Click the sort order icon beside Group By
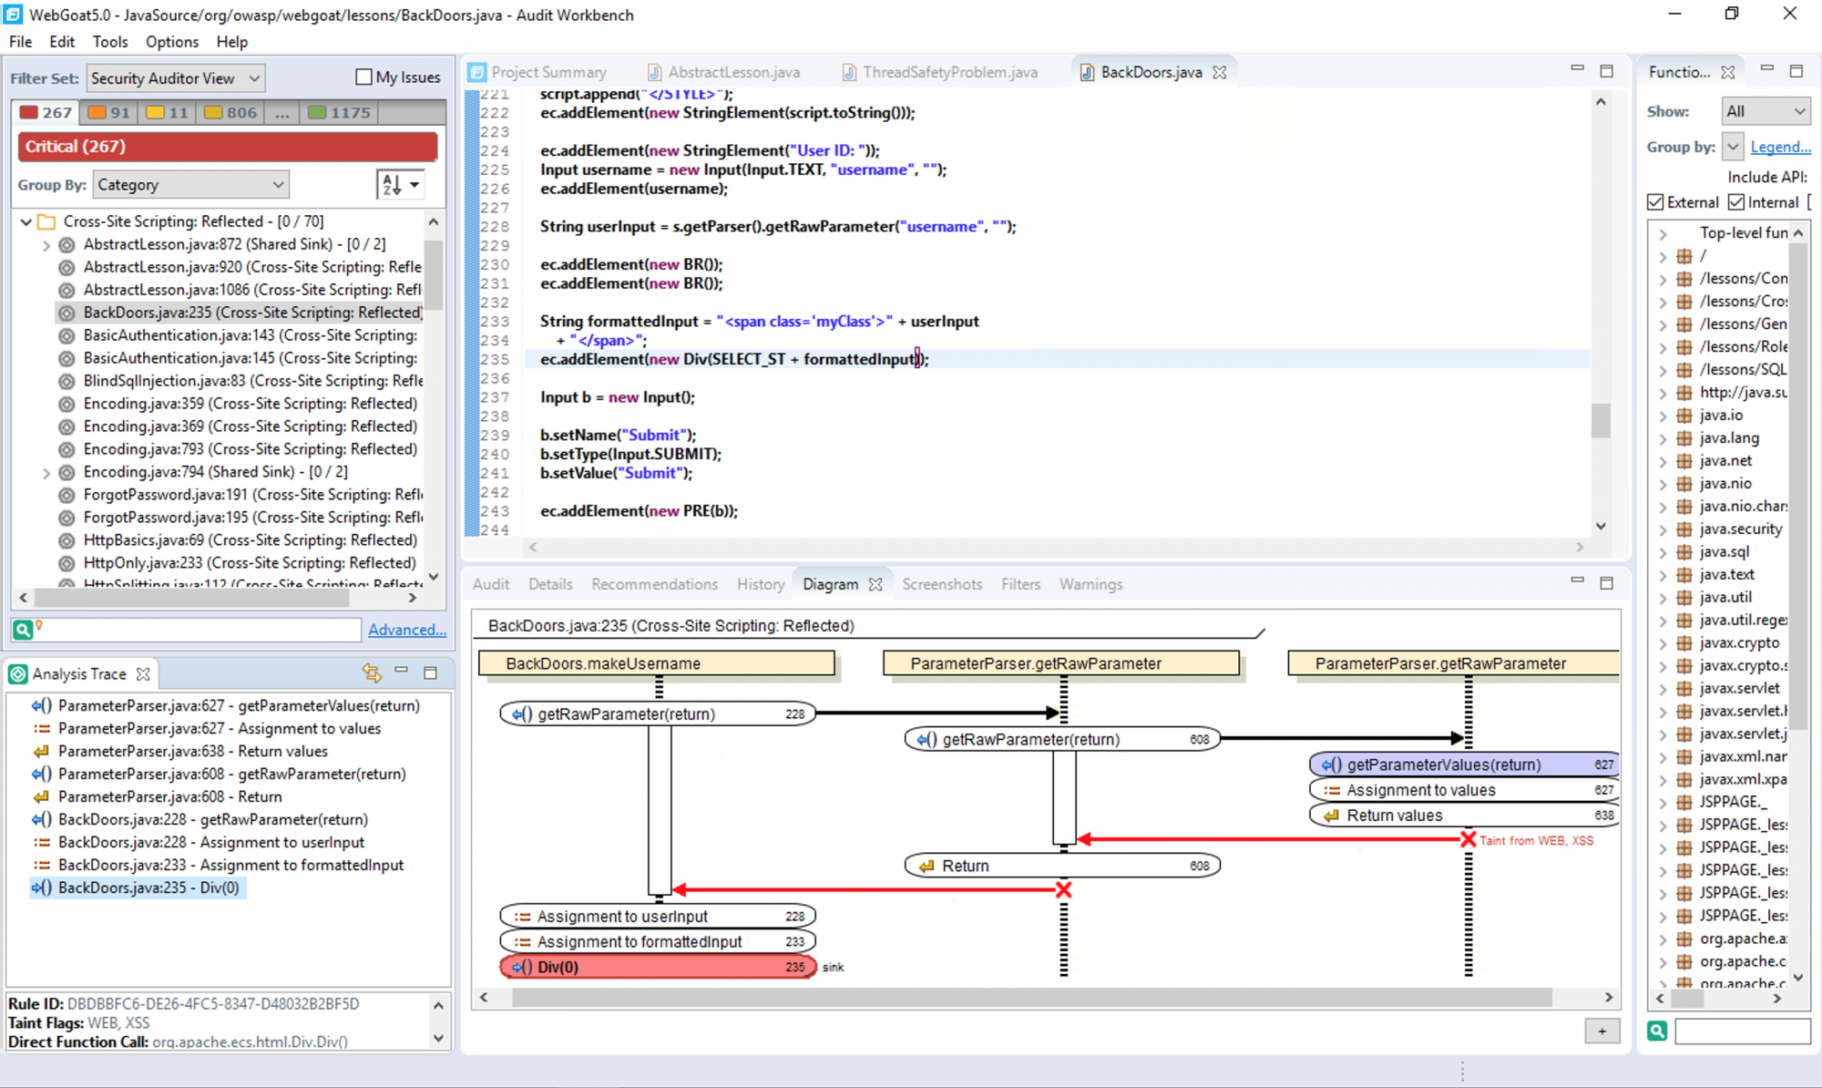The image size is (1822, 1088). pyautogui.click(x=393, y=185)
